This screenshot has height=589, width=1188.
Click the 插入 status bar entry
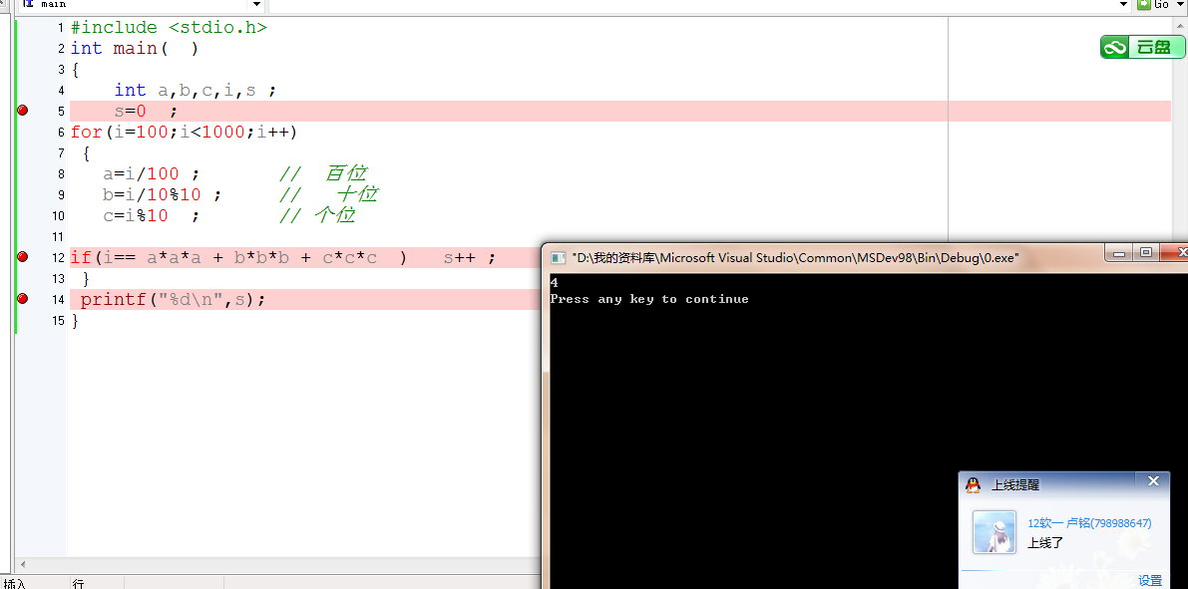[15, 583]
